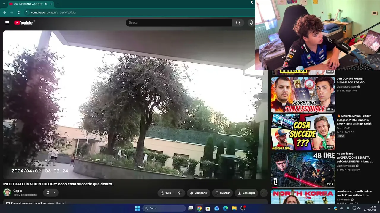This screenshot has height=213, width=380.
Task: Open the 48 ORE Carabinieri thumbnail
Action: (303, 170)
